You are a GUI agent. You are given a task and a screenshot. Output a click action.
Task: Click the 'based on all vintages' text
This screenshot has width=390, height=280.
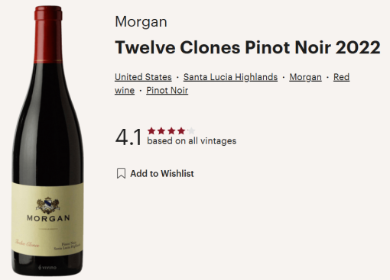[192, 141]
